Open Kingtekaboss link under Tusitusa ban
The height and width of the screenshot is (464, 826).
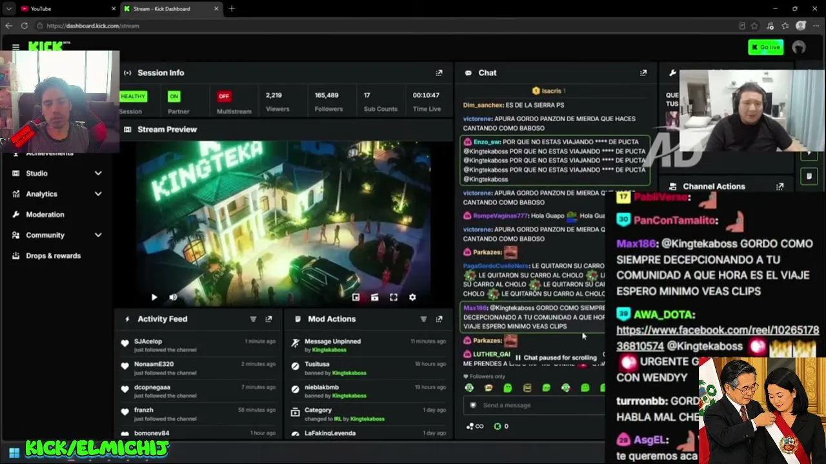point(349,373)
